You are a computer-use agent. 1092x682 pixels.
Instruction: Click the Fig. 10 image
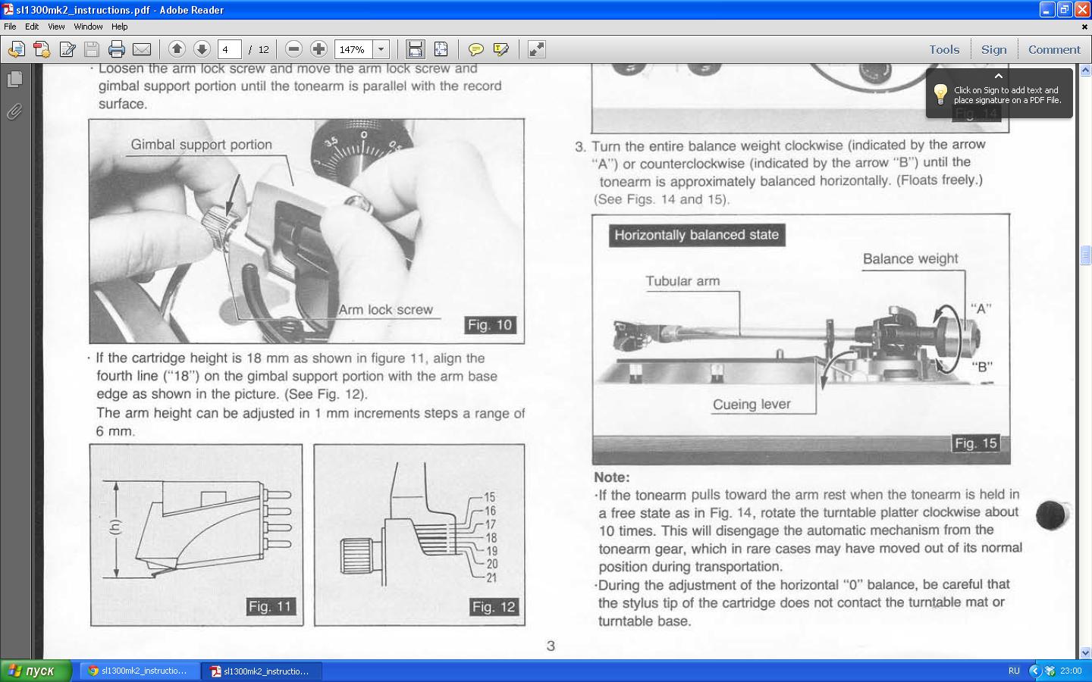(x=306, y=230)
